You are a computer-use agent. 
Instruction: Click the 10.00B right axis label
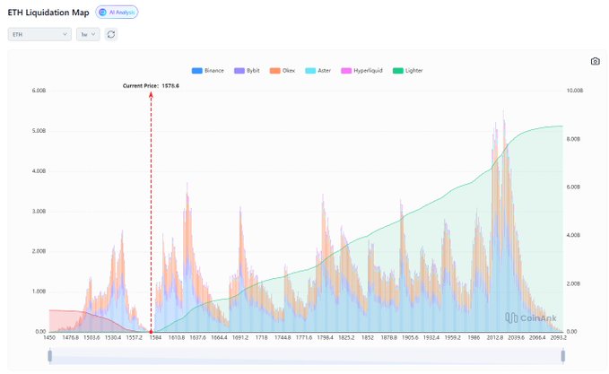[574, 91]
